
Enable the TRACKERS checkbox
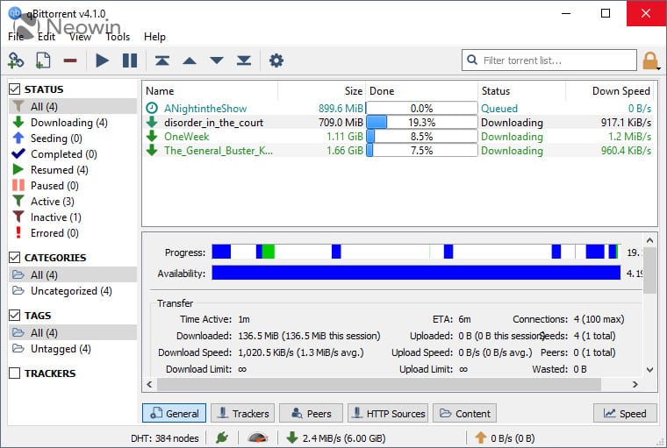[15, 373]
